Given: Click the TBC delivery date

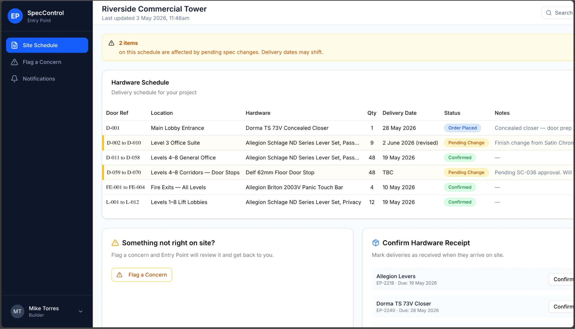Looking at the screenshot, I should (388, 172).
